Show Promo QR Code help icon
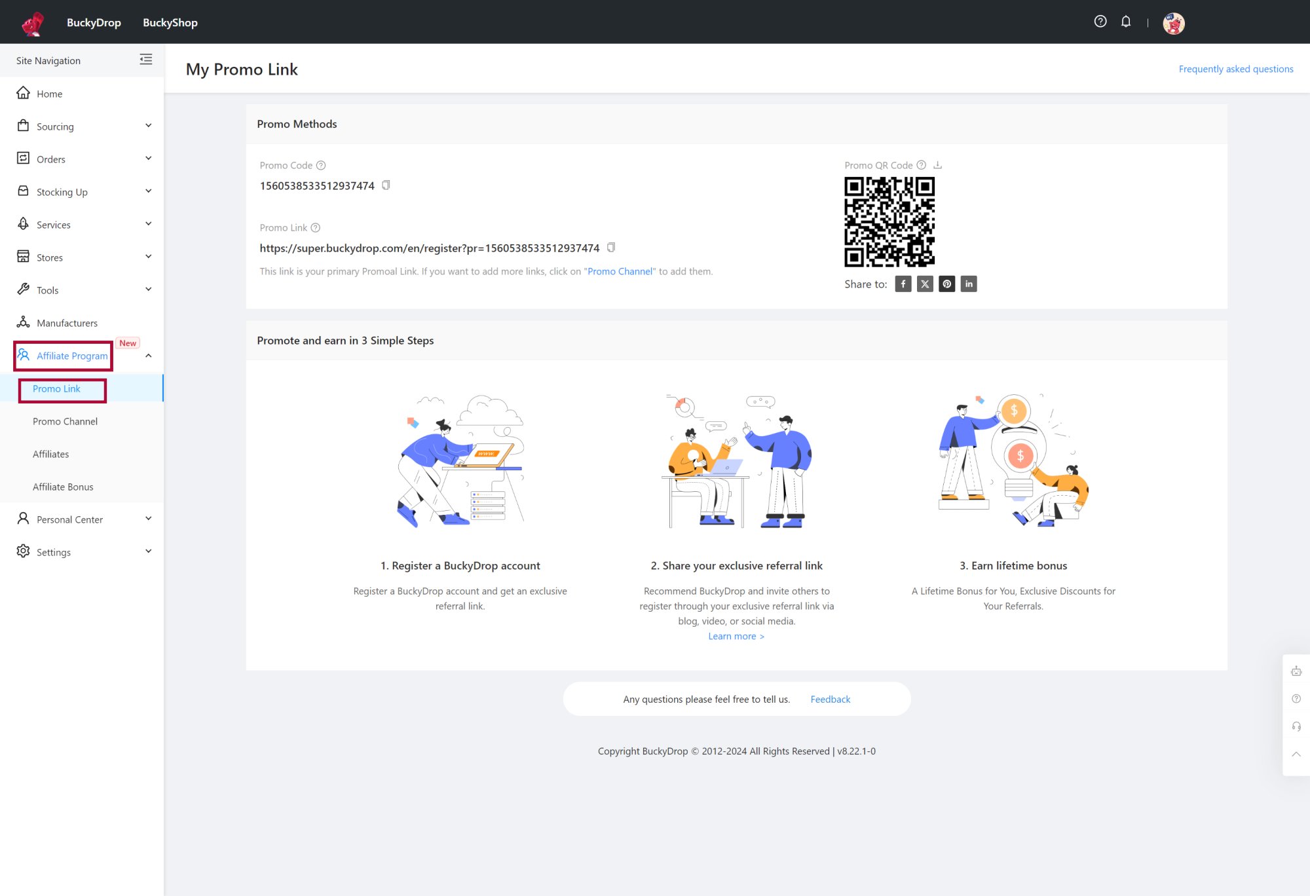 pos(922,165)
